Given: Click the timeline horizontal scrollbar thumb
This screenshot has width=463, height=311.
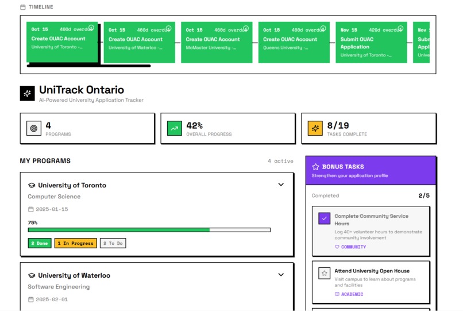Looking at the screenshot, I should click(88, 66).
